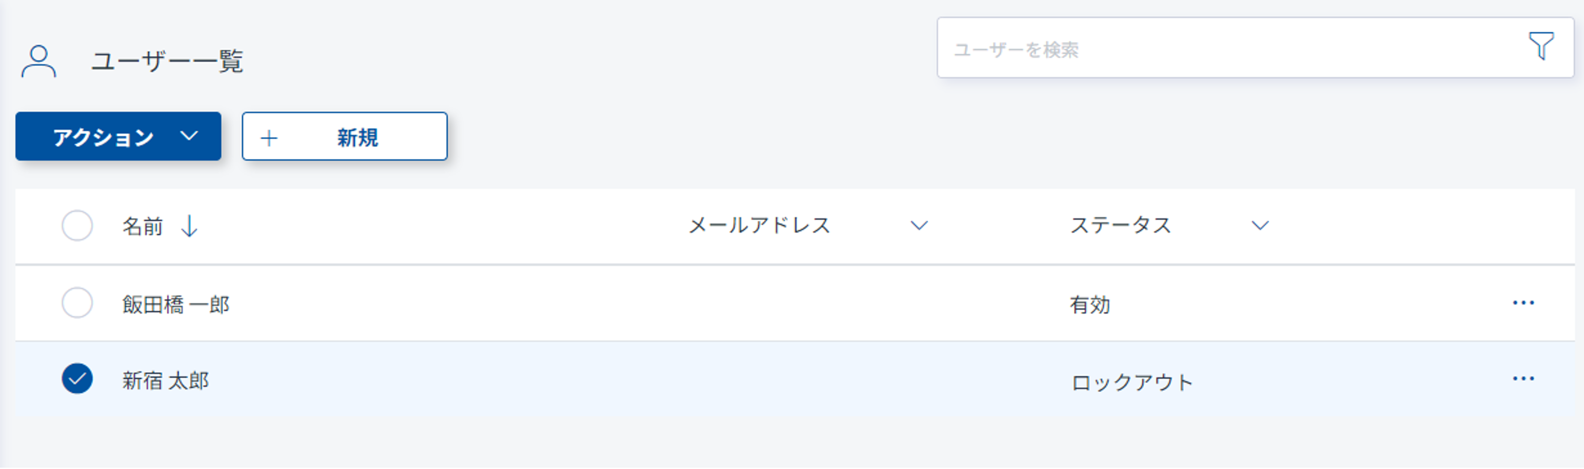Click the sort arrow next to 名前
The width and height of the screenshot is (1584, 469).
[189, 226]
